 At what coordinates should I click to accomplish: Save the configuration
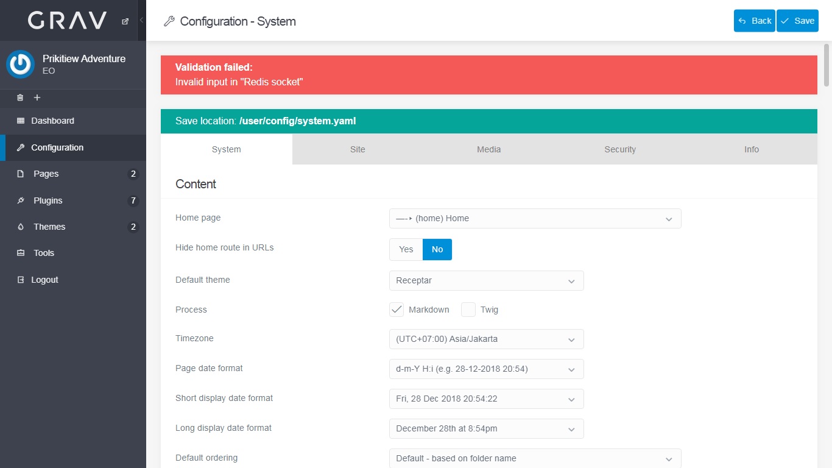tap(797, 21)
